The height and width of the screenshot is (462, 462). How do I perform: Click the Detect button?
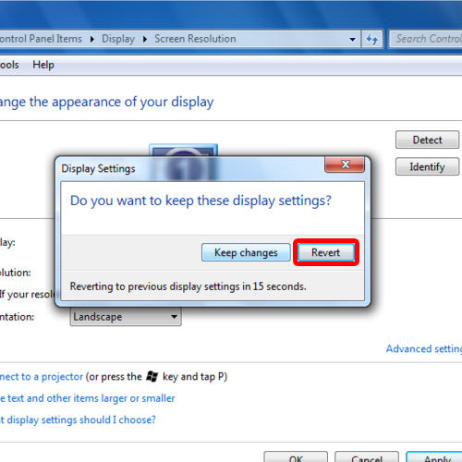[x=427, y=140]
